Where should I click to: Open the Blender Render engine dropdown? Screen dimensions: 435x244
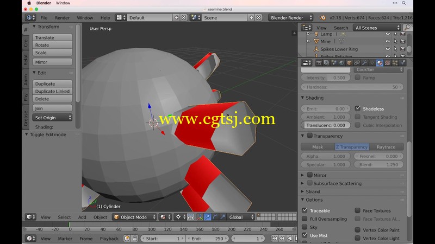tap(291, 17)
